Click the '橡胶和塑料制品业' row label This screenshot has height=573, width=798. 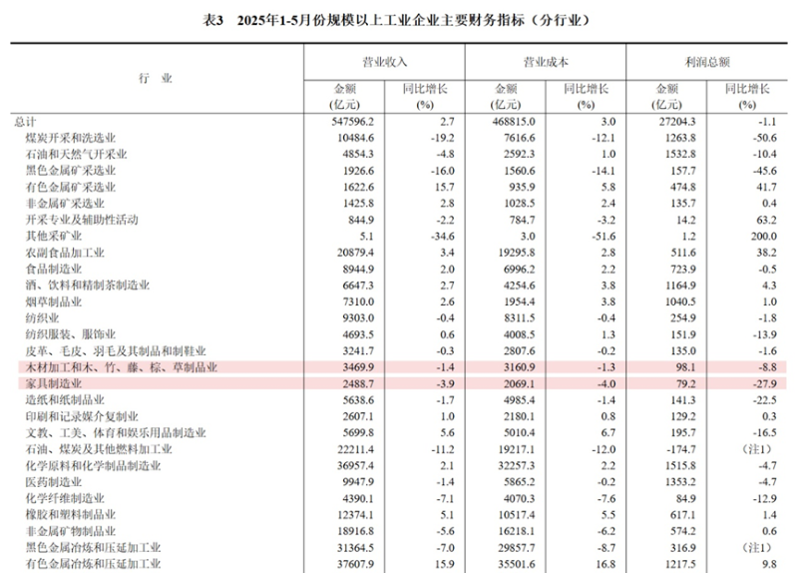coord(71,514)
